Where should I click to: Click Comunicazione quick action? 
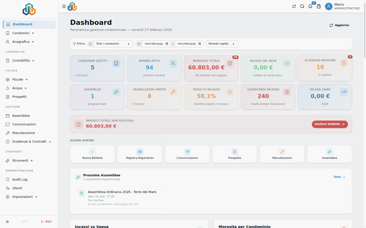pyautogui.click(x=187, y=154)
